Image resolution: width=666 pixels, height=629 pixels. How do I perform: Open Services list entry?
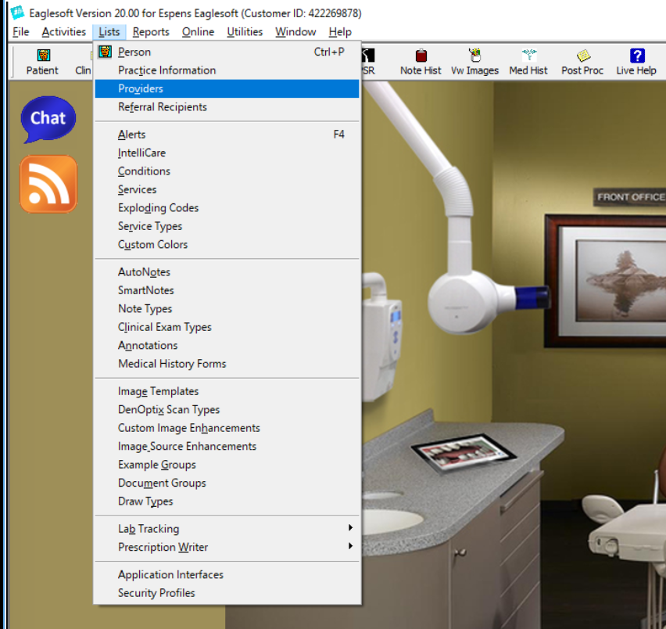(x=227, y=189)
